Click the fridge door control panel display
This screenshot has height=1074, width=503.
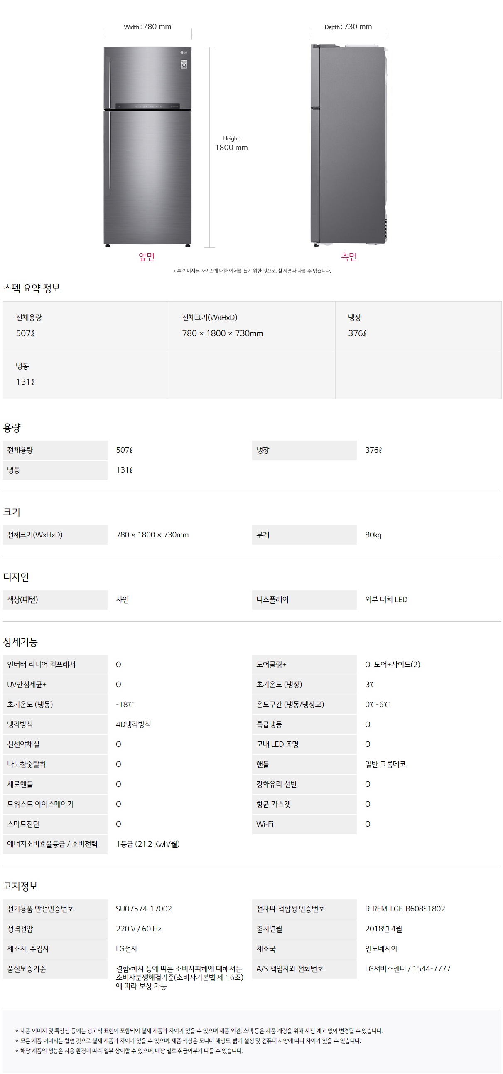coord(147,106)
